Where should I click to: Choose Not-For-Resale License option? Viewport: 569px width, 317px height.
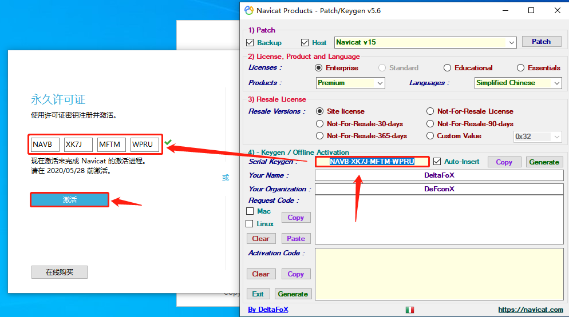click(430, 111)
